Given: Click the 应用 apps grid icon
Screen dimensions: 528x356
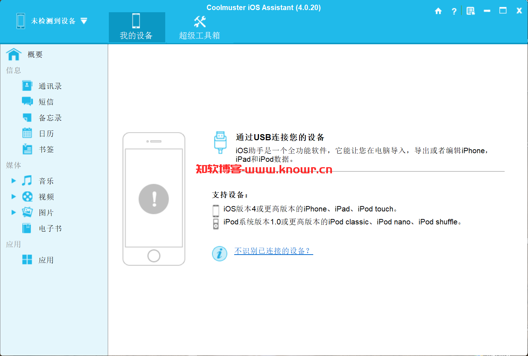Looking at the screenshot, I should [27, 260].
